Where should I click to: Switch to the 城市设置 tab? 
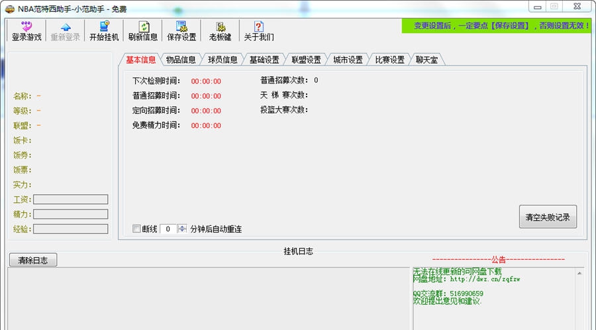[x=348, y=60]
